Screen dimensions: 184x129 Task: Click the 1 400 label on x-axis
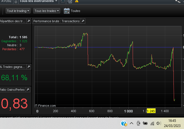tap(165, 111)
